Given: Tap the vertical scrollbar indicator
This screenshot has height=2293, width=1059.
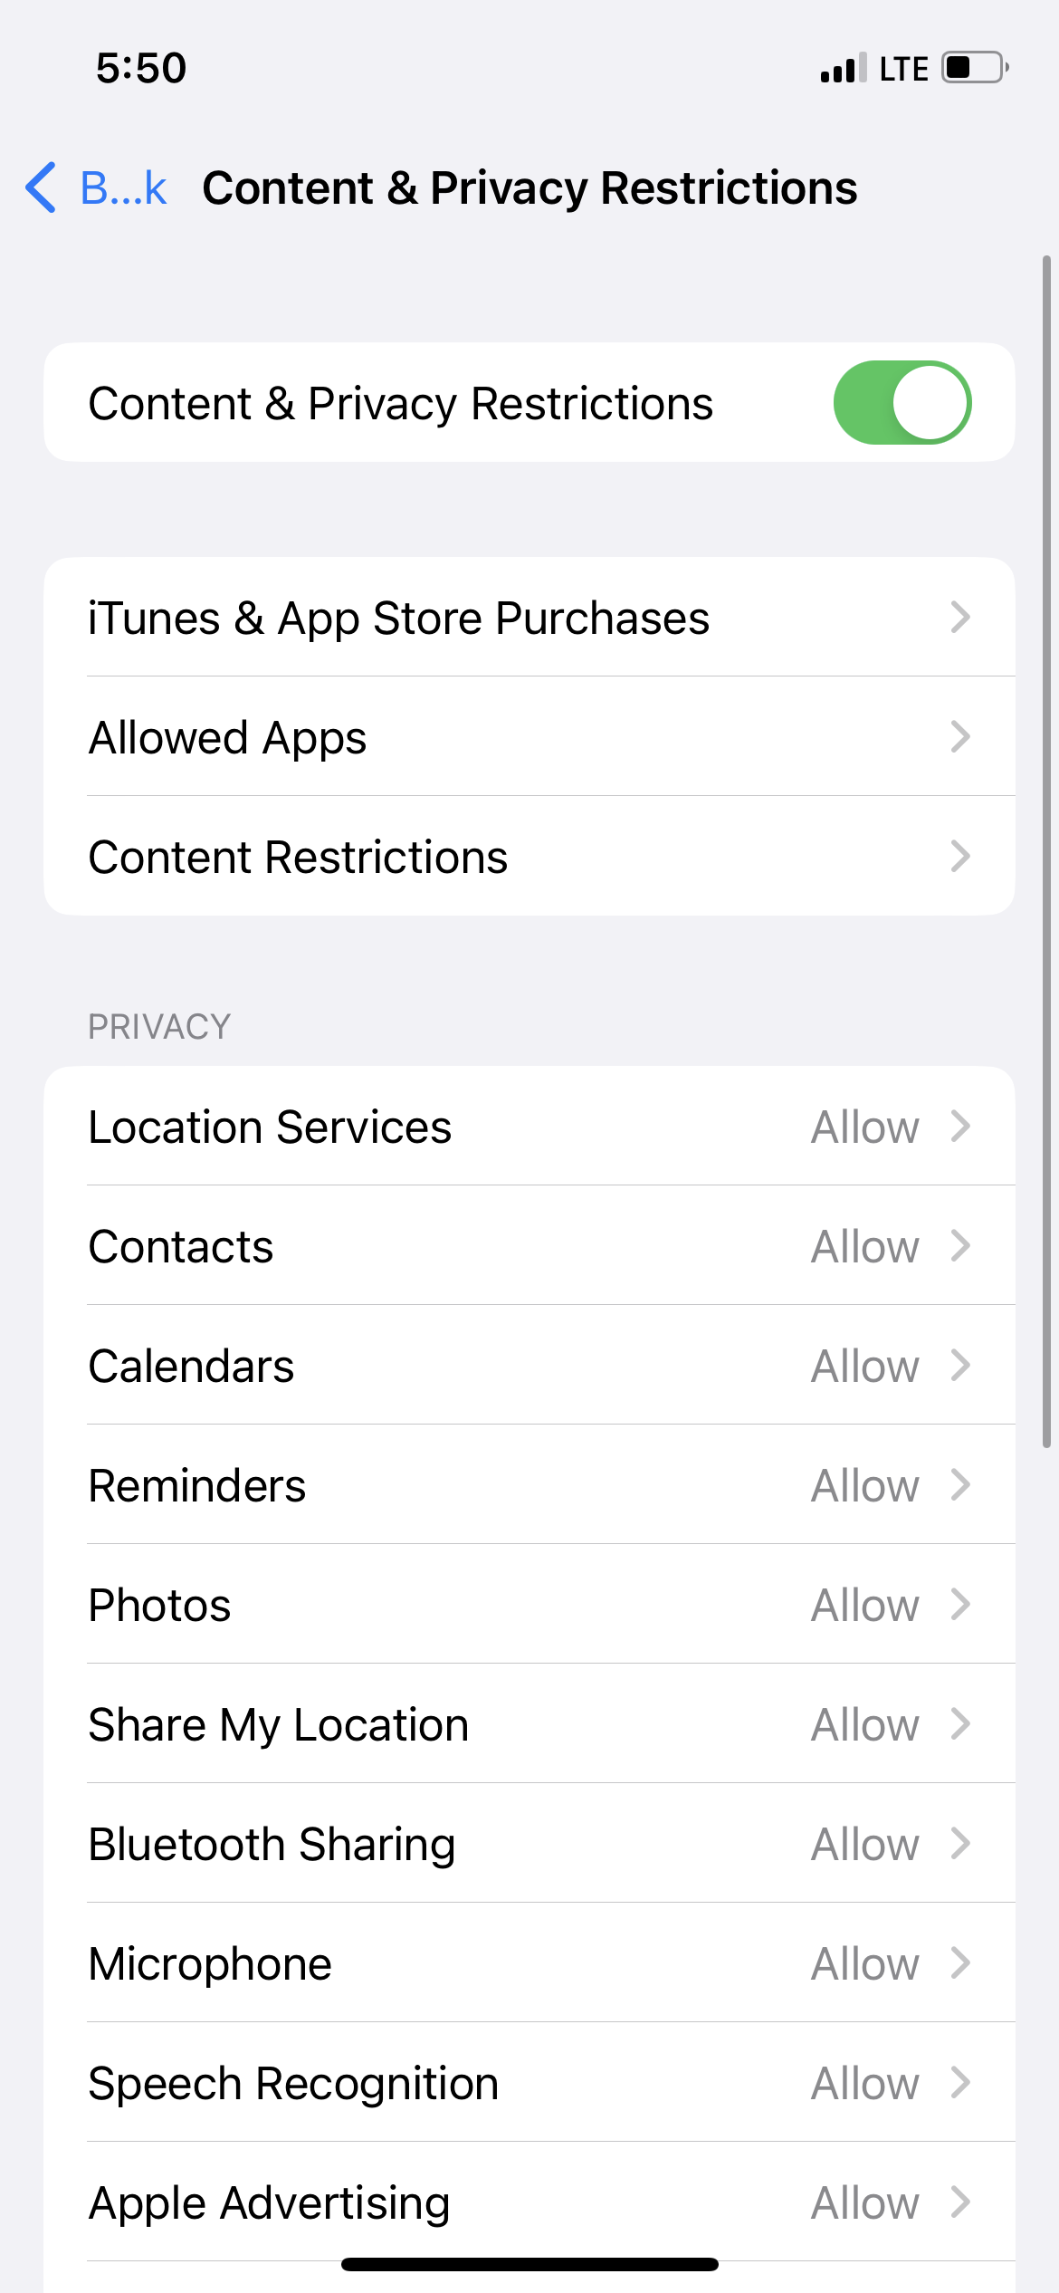Looking at the screenshot, I should [1047, 852].
